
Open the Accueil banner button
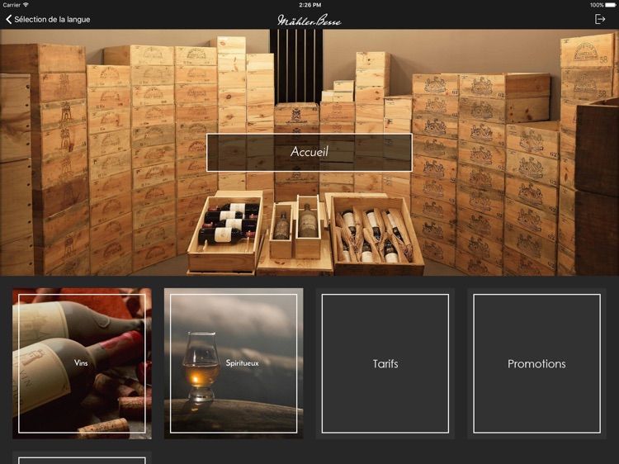[309, 153]
